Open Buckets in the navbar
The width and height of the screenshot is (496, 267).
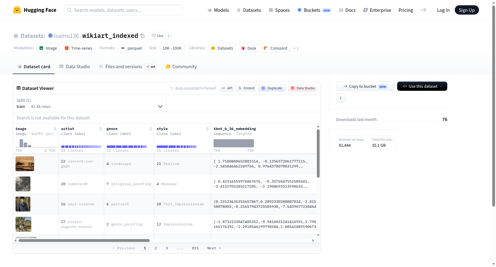314,10
